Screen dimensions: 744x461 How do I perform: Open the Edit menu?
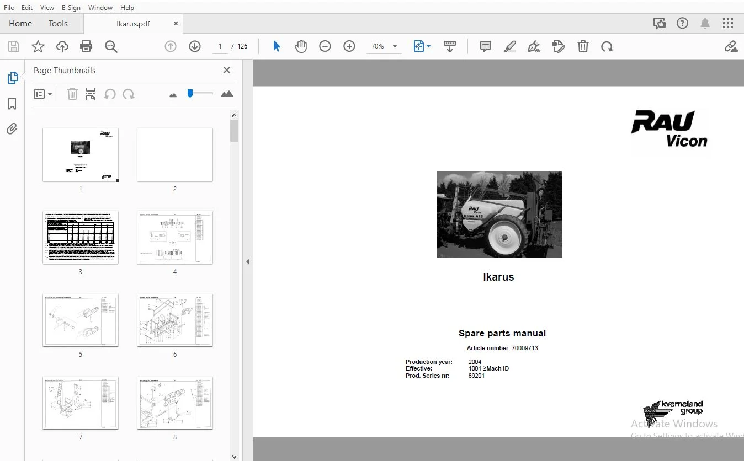pyautogui.click(x=27, y=8)
